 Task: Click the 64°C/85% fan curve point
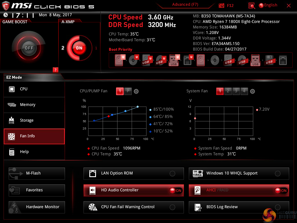(125, 111)
